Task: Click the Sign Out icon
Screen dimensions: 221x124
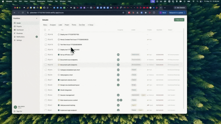Action: click(15, 111)
